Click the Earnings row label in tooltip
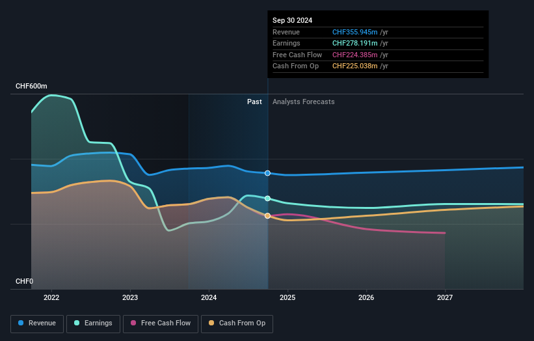This screenshot has width=534, height=341. pos(286,43)
